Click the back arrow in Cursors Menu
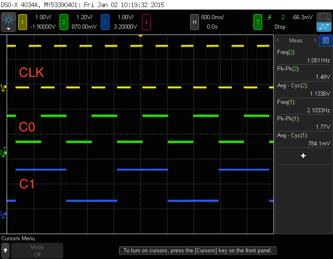The height and width of the screenshot is (259, 333). (x=5, y=250)
